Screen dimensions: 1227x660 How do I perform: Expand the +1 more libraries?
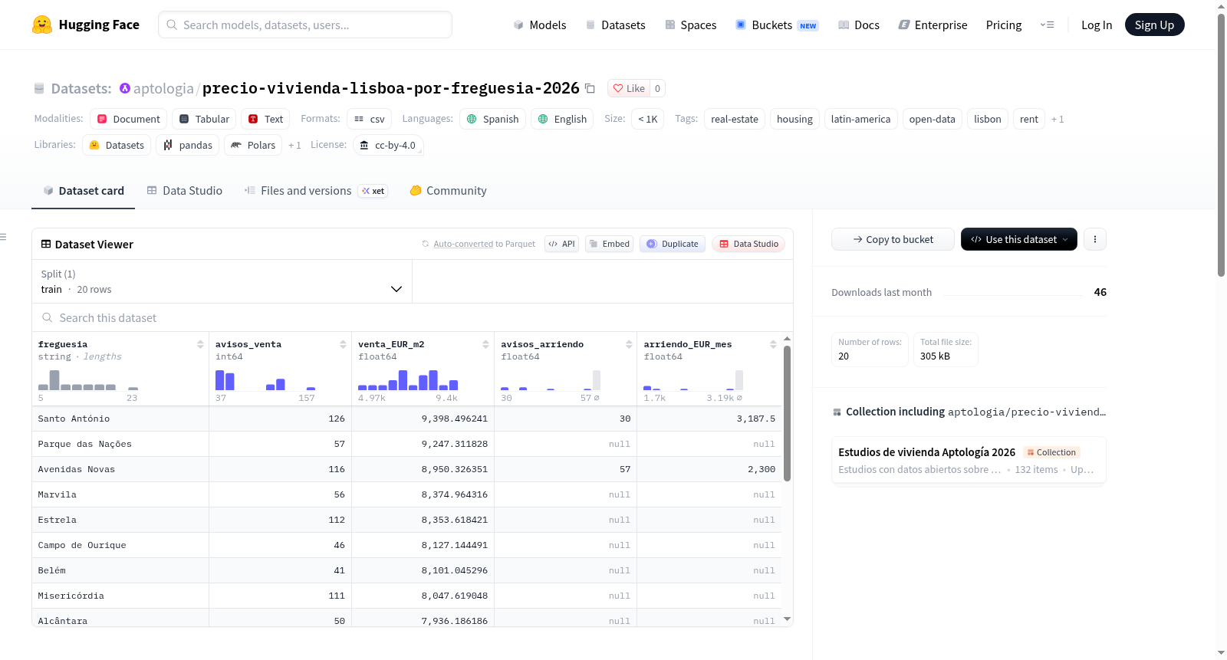coord(294,146)
